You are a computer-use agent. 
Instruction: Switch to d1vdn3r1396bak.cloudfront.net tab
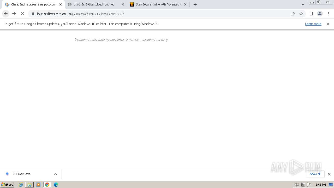point(96,4)
